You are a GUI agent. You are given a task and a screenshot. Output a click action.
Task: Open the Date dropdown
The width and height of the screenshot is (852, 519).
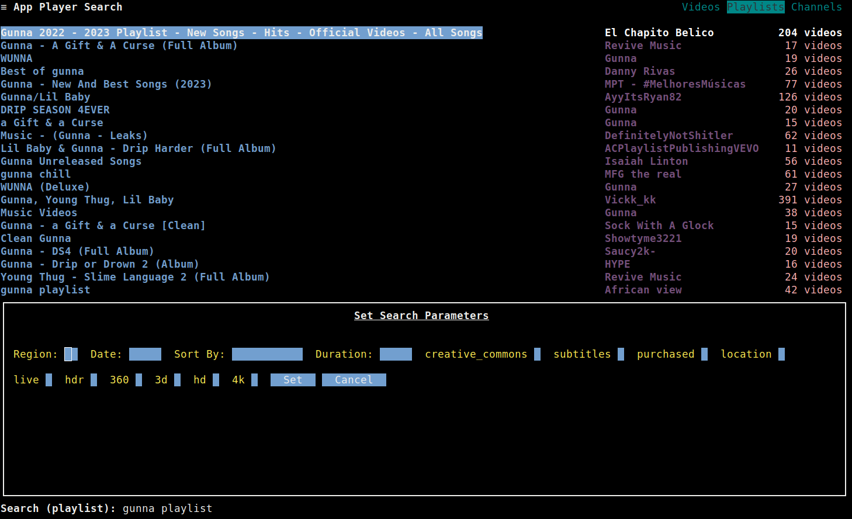(145, 354)
